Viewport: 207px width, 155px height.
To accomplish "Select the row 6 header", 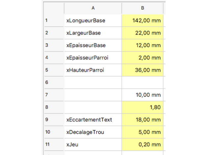I will [54, 82].
